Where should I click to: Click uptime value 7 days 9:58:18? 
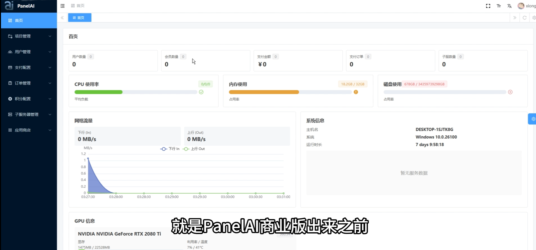tap(429, 145)
